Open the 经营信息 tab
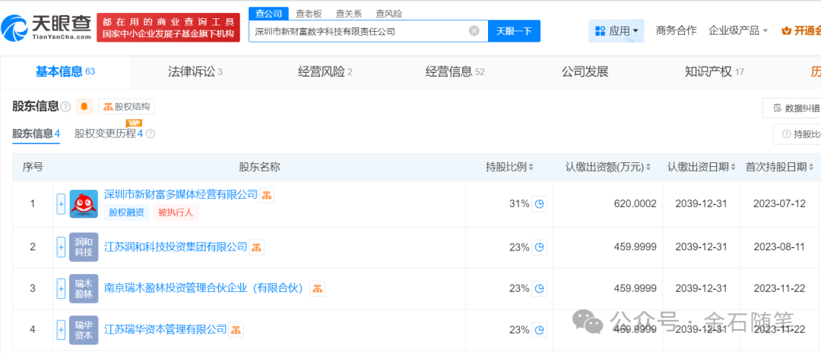The image size is (821, 355). (x=455, y=71)
